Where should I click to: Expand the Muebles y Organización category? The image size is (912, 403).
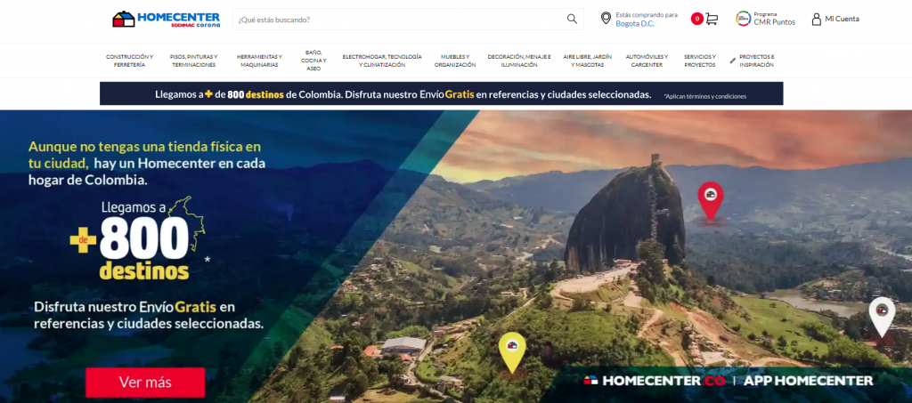(455, 61)
